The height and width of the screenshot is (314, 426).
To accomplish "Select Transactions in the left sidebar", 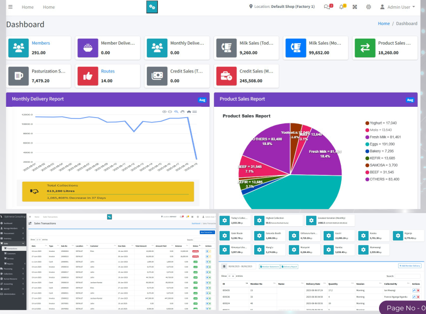I will (x=11, y=248).
